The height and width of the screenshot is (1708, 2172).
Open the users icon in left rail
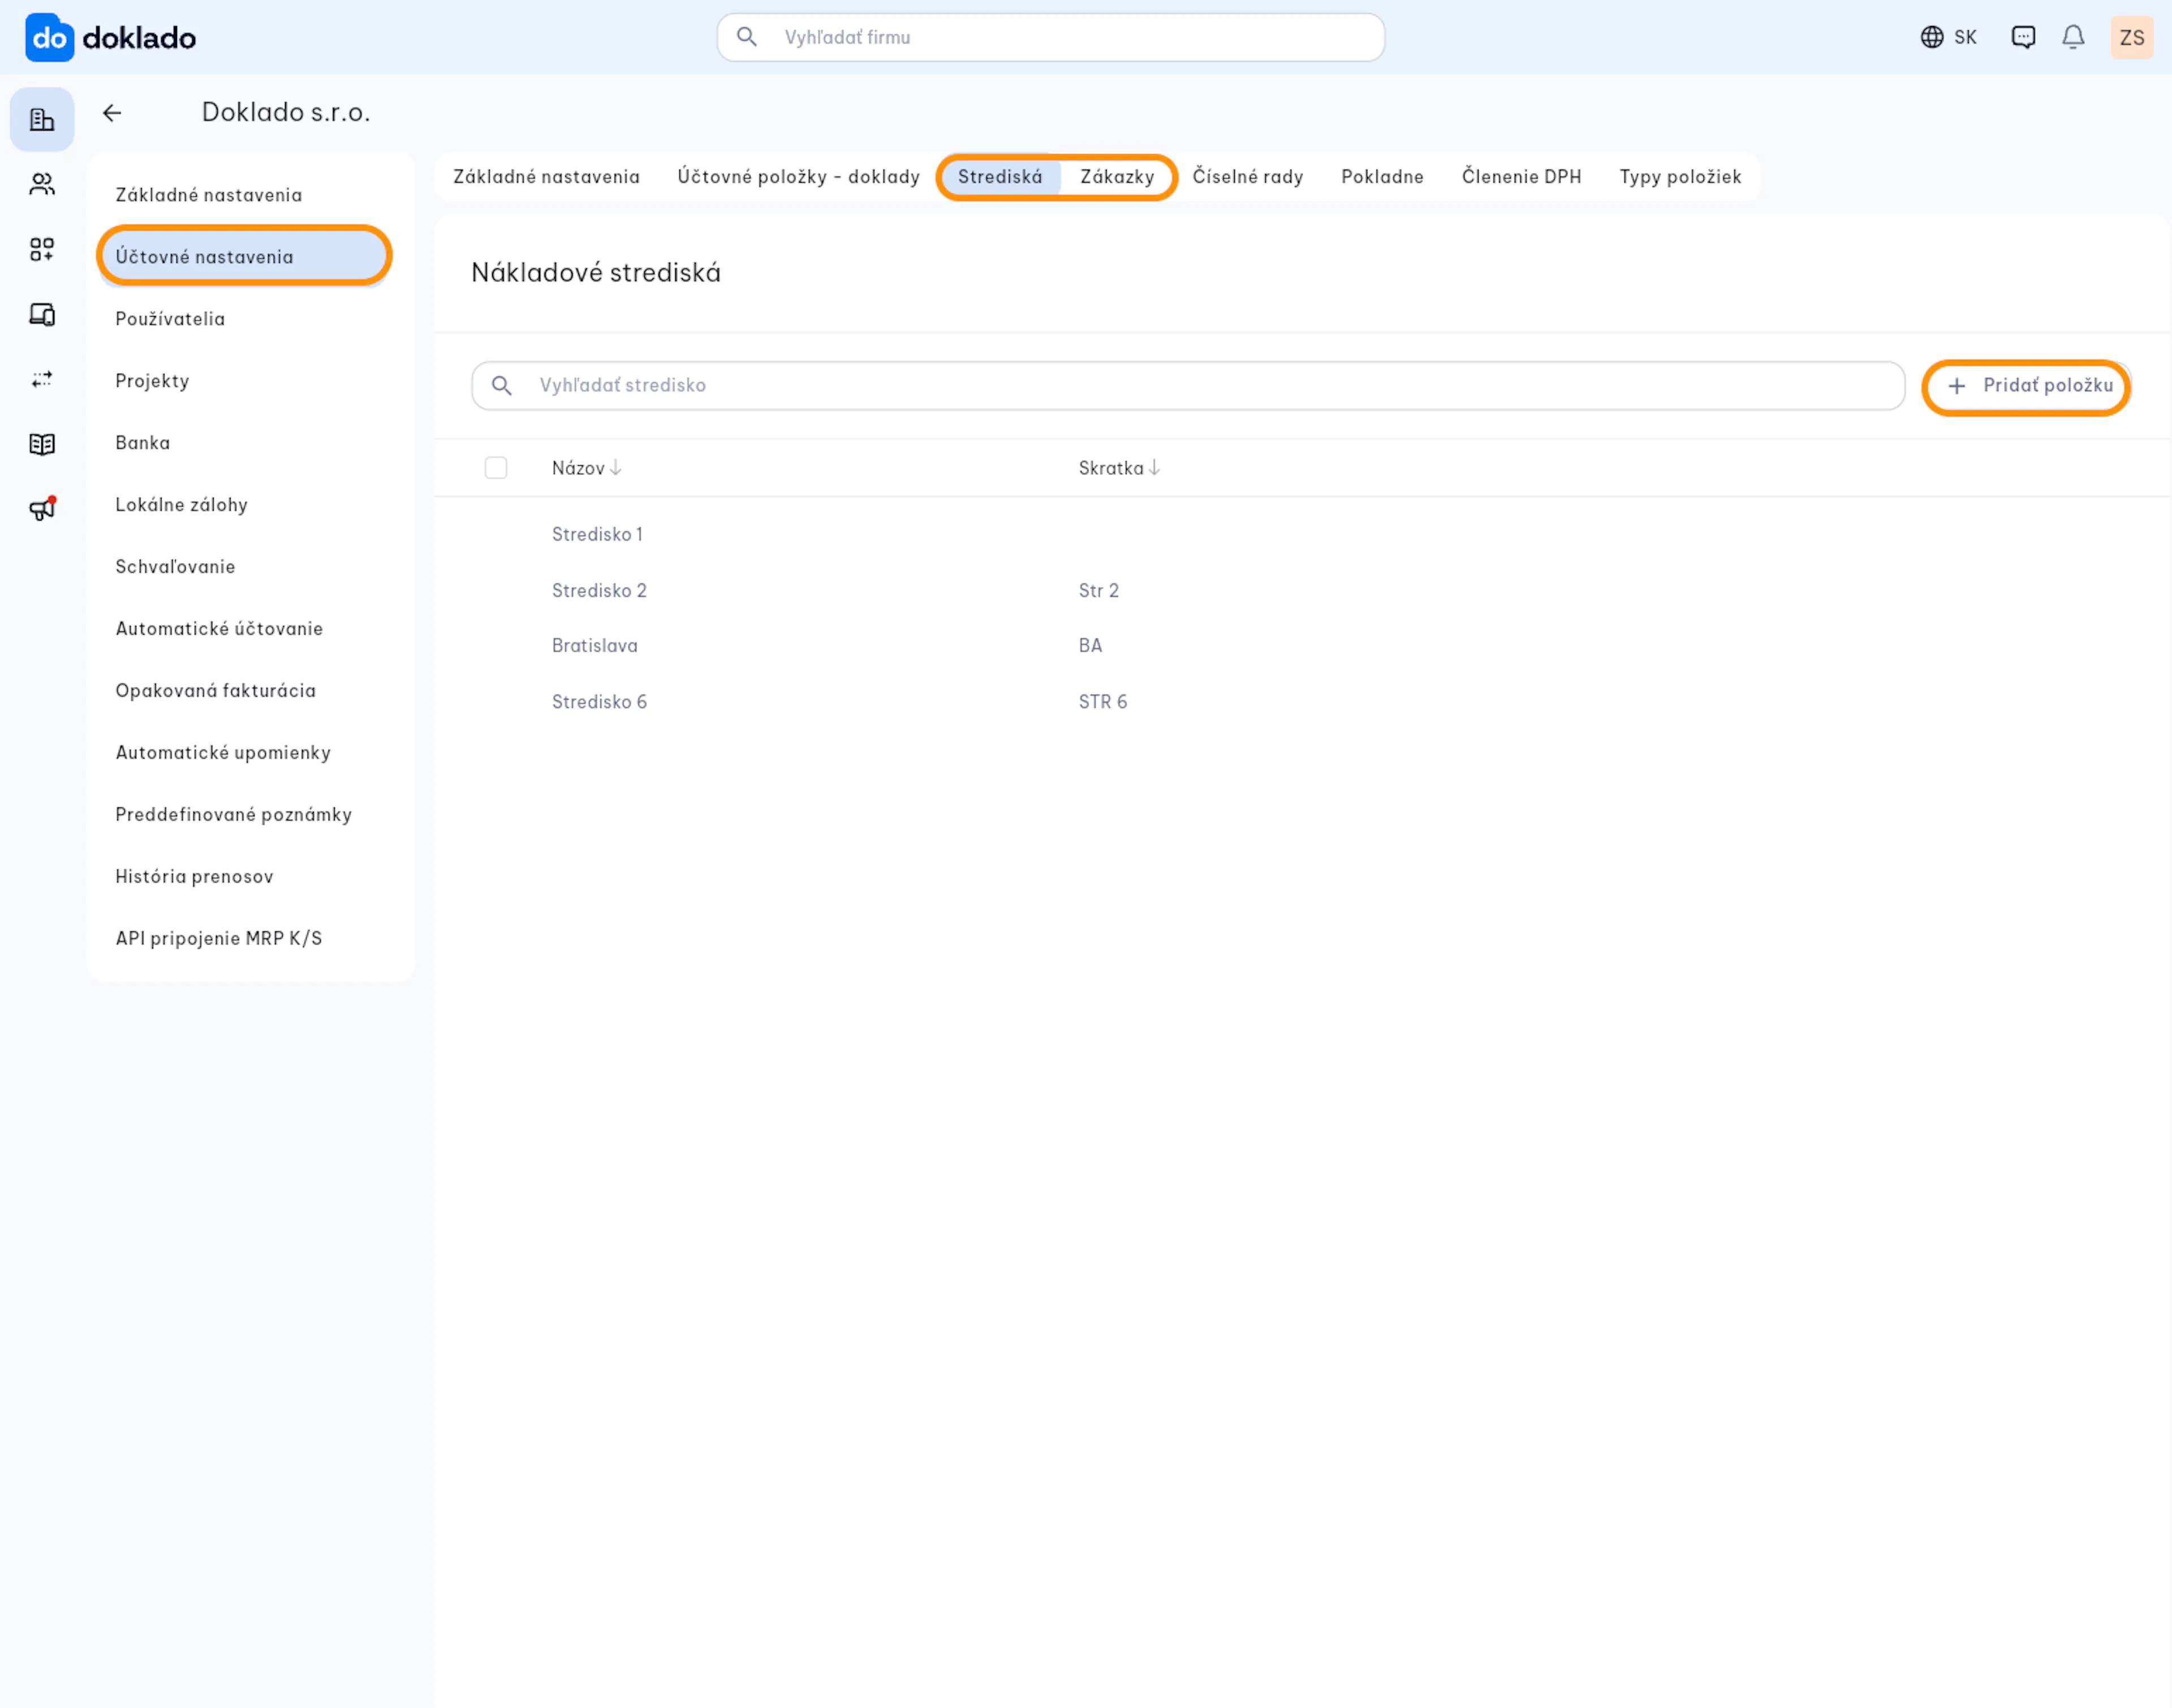coord(42,184)
